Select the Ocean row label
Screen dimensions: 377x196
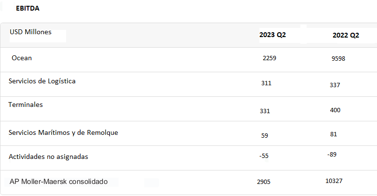pyautogui.click(x=22, y=58)
